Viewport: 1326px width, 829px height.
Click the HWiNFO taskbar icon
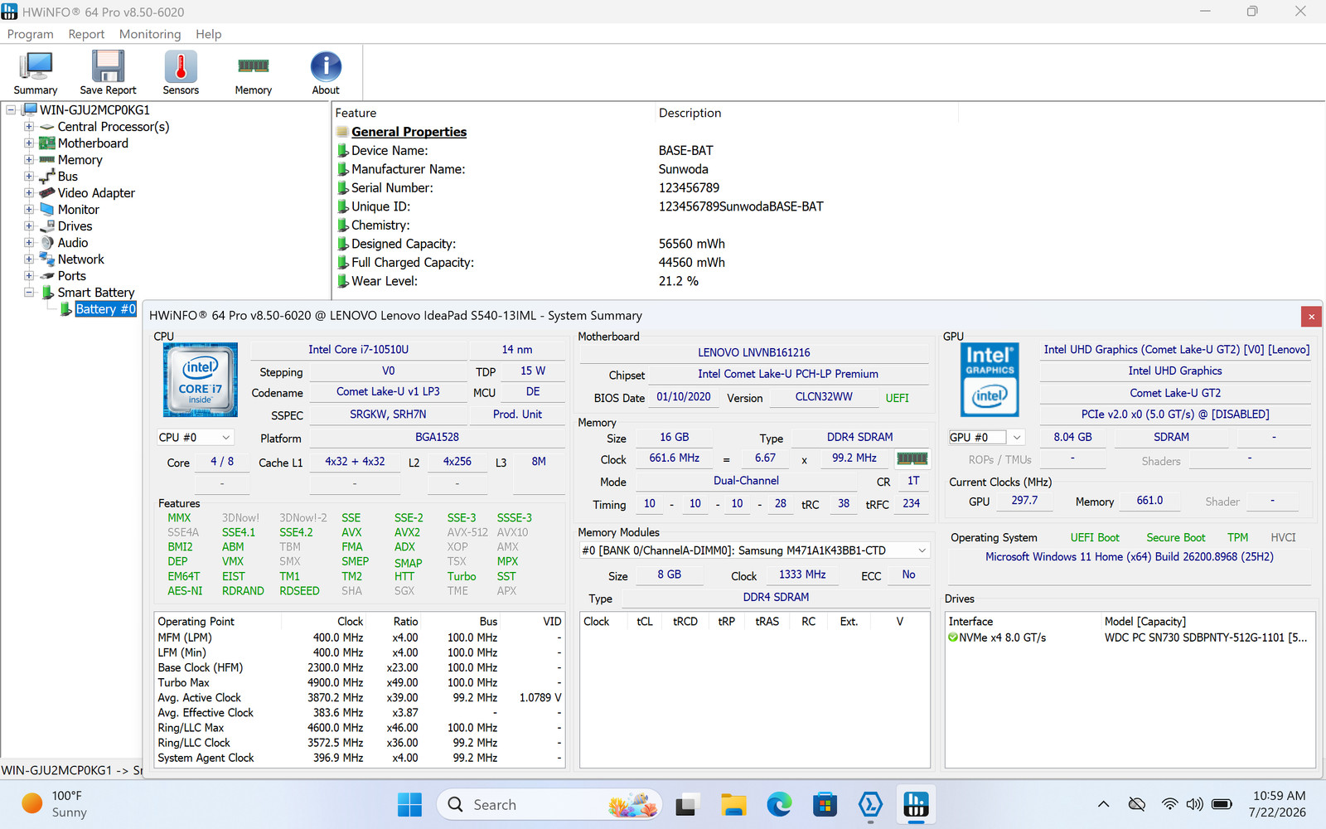coord(916,804)
